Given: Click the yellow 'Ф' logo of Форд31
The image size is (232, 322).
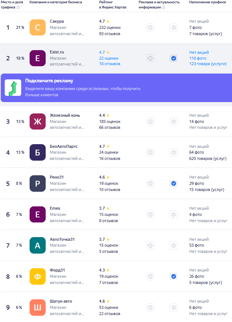Looking at the screenshot, I should point(38,276).
